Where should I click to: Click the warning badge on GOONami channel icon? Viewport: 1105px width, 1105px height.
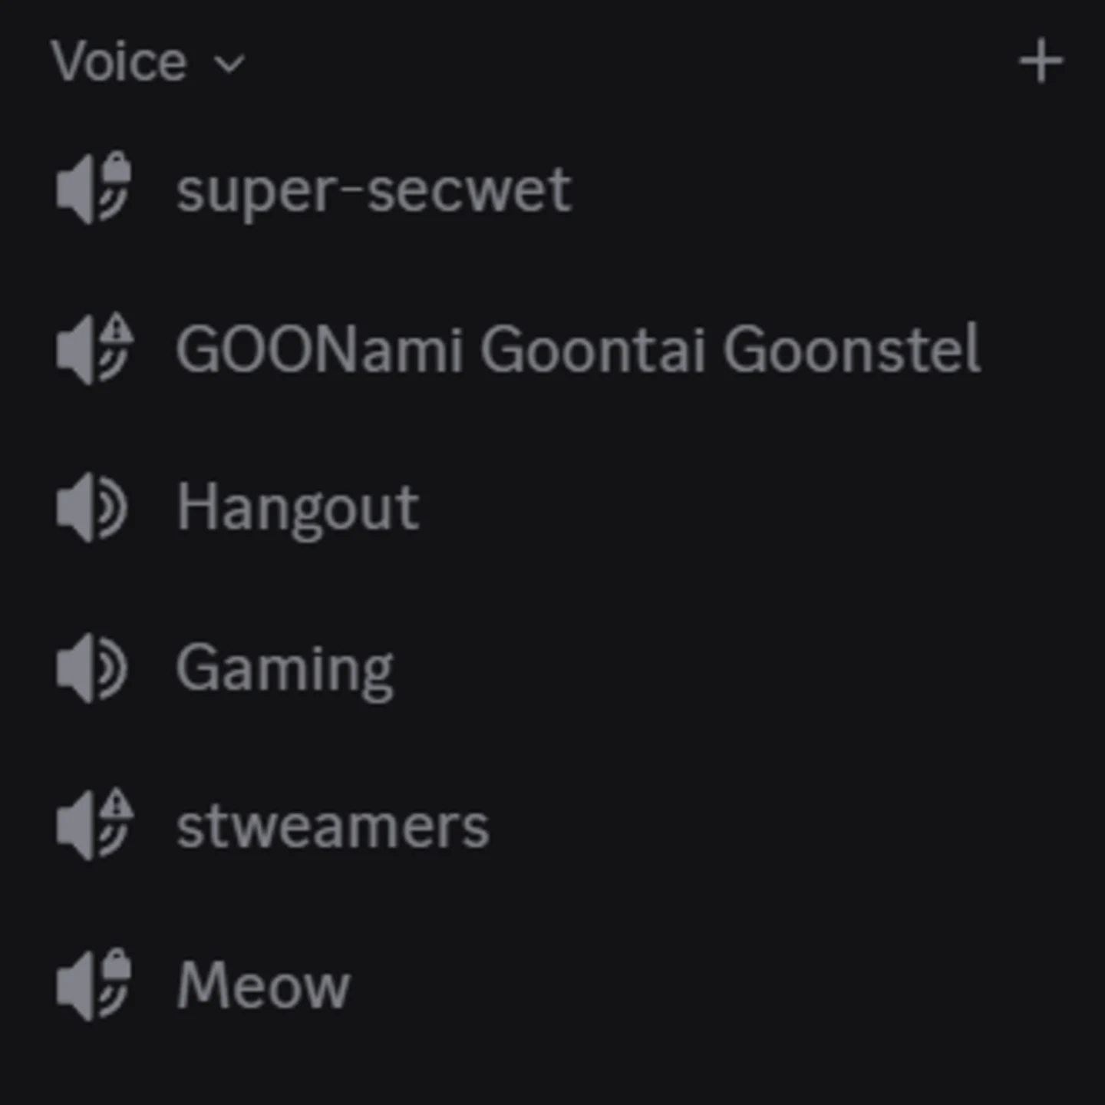point(117,328)
